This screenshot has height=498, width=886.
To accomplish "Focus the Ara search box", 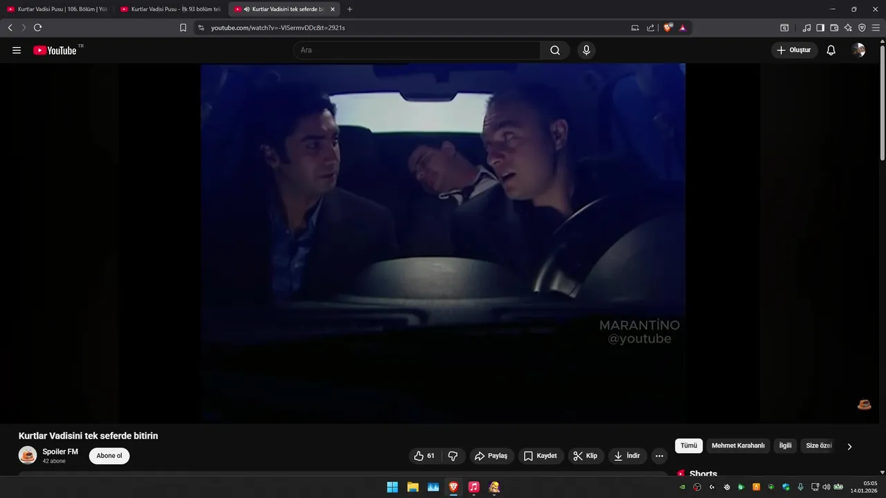I will coord(417,50).
